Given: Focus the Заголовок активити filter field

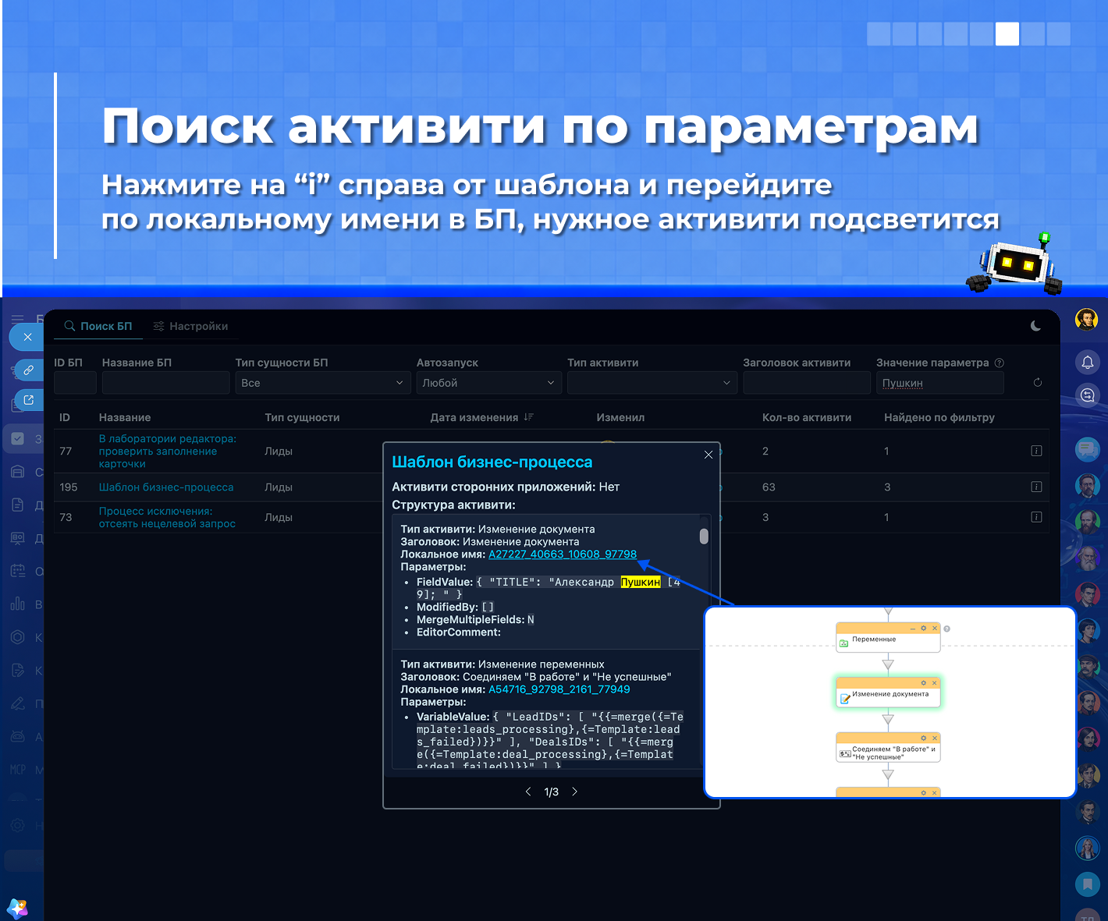Looking at the screenshot, I should click(807, 383).
